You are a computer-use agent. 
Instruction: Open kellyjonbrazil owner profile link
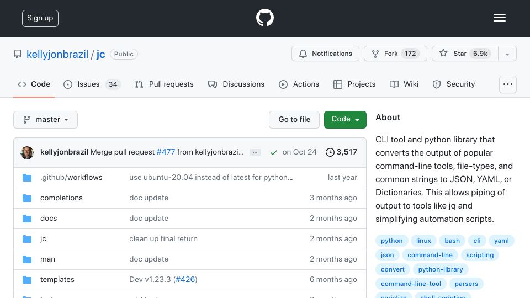coord(57,54)
